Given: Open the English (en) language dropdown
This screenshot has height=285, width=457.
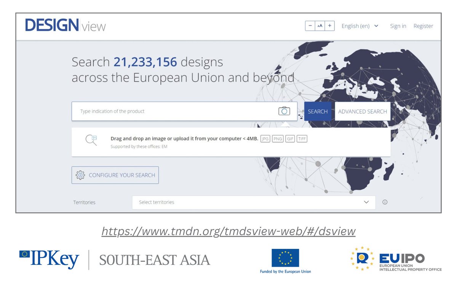Looking at the screenshot, I should tap(360, 26).
